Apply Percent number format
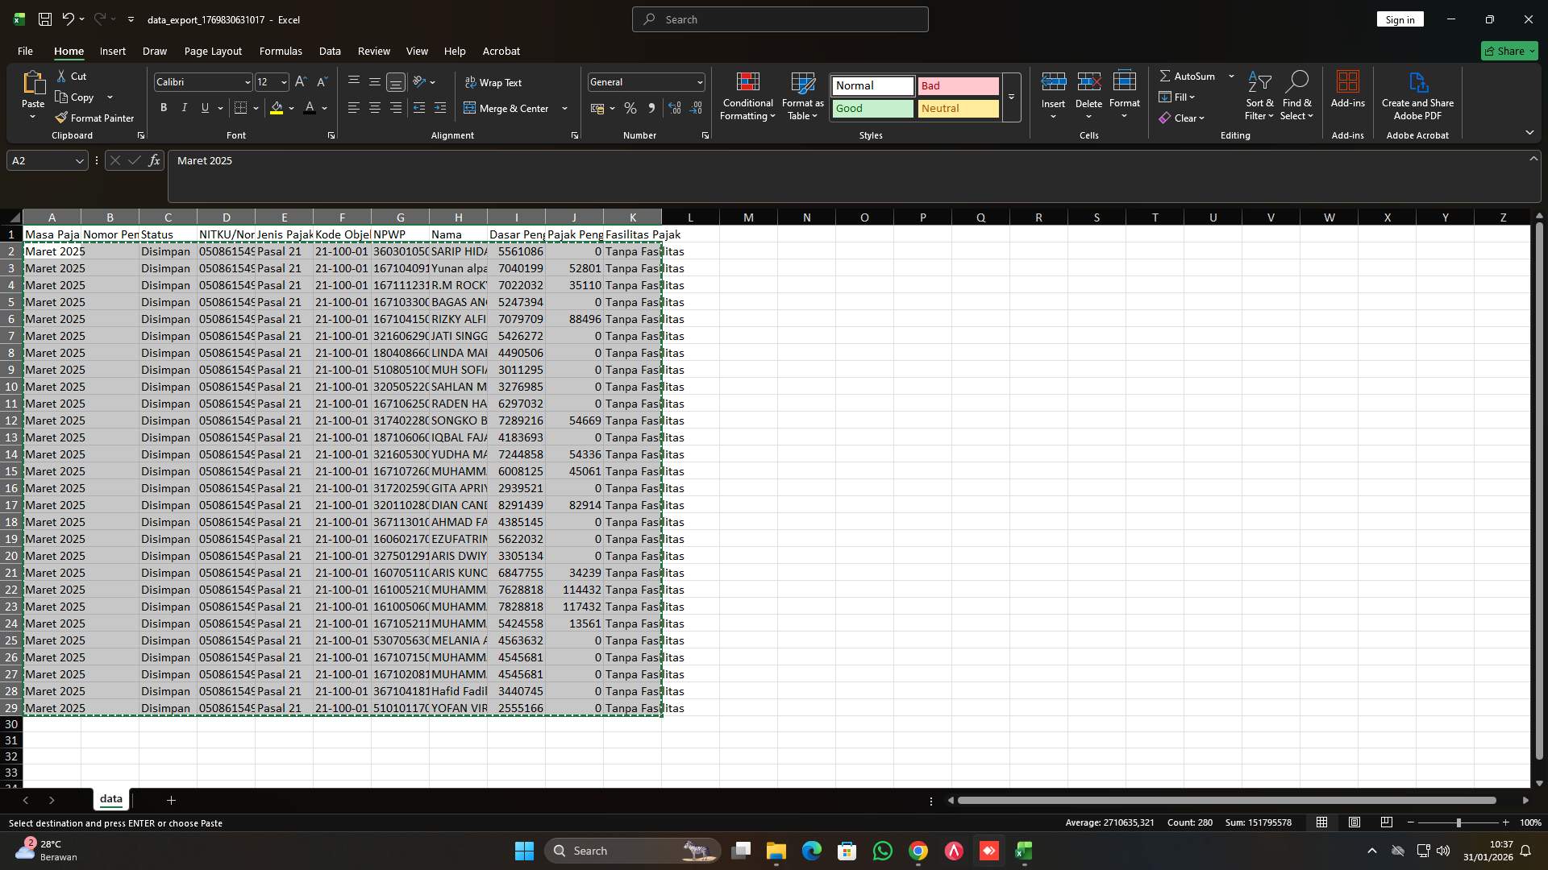The image size is (1548, 870). click(x=630, y=108)
